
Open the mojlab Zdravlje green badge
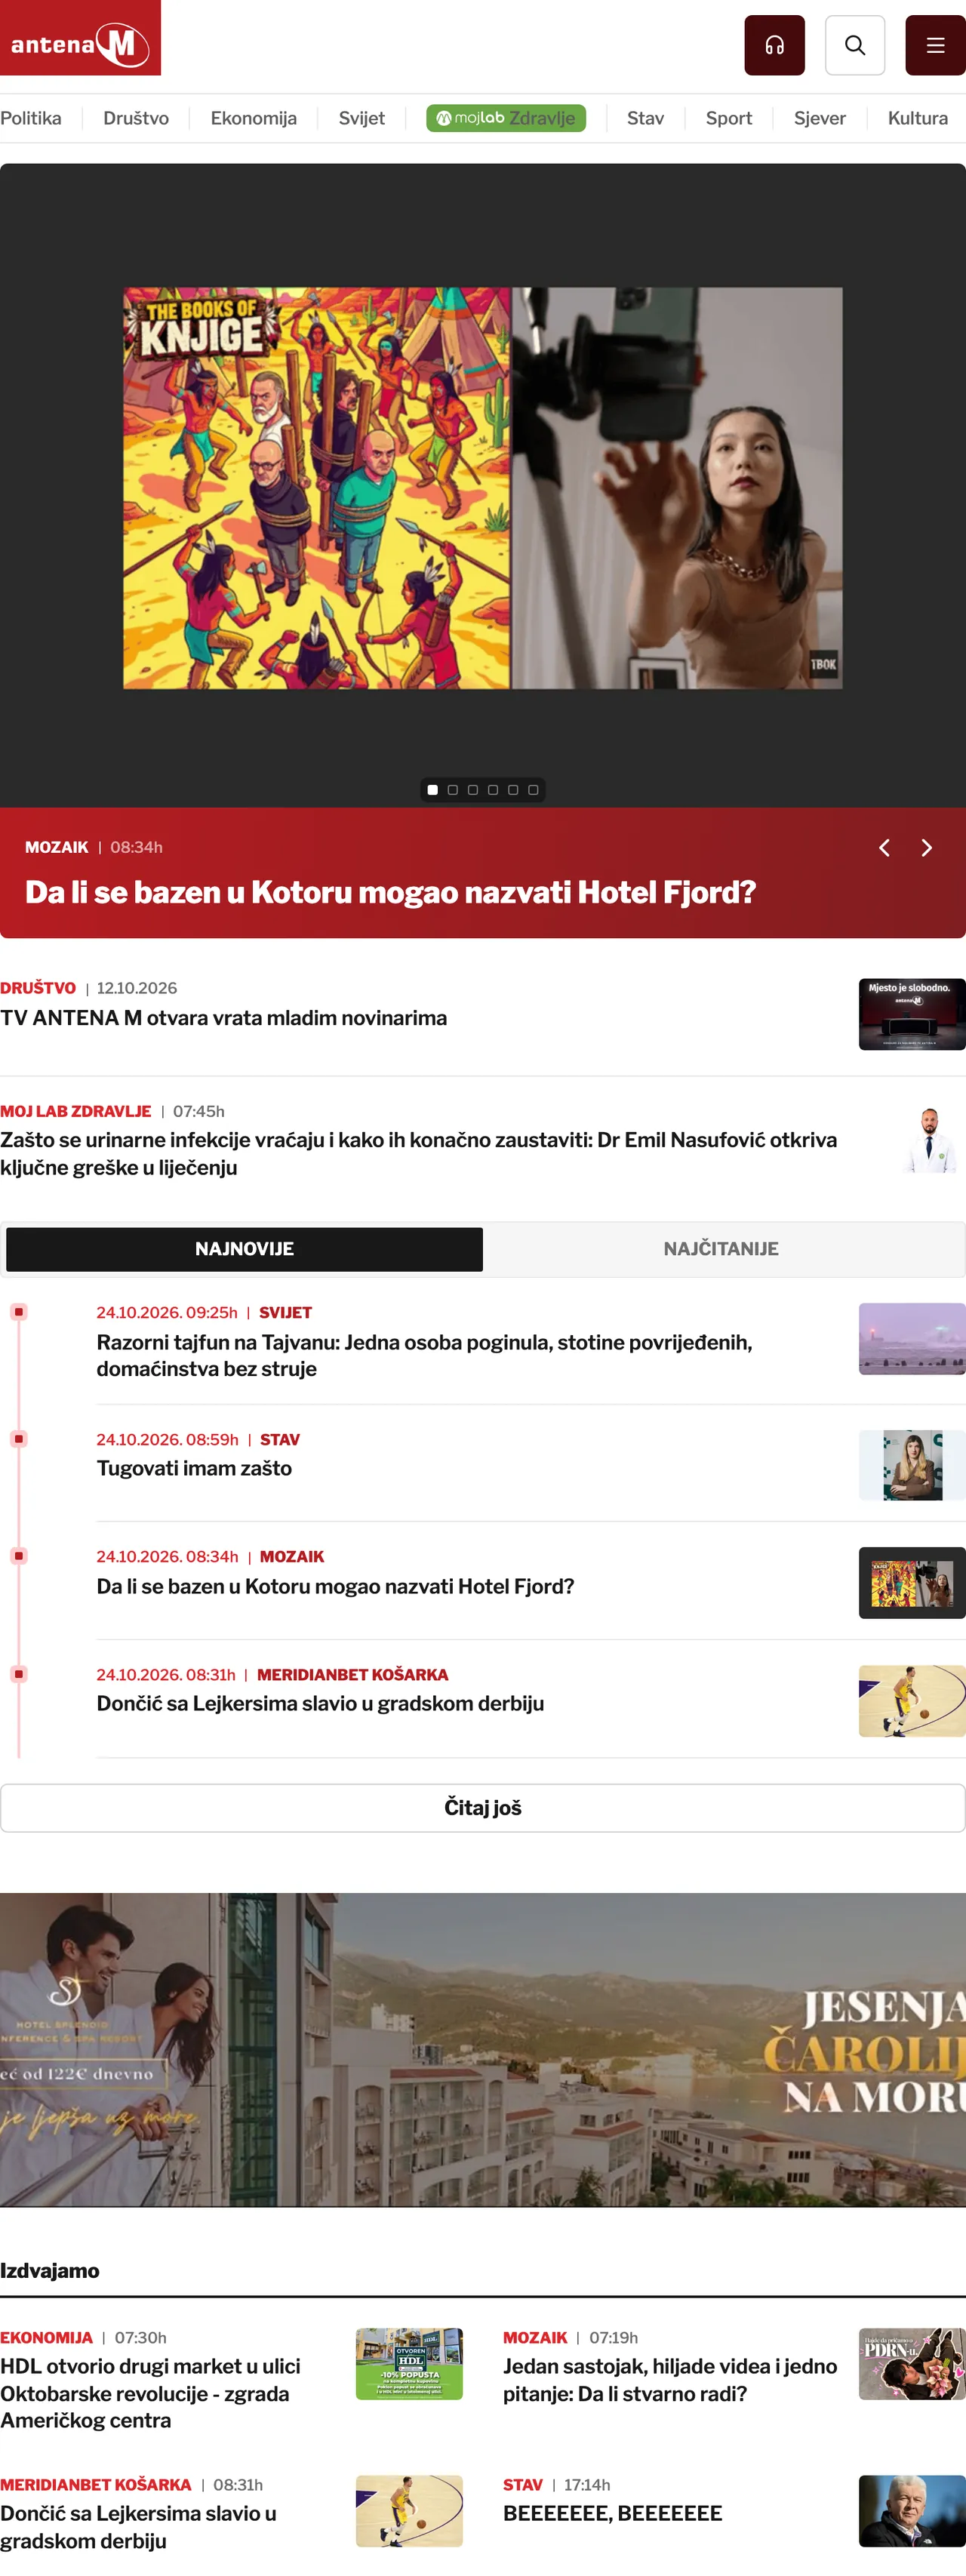506,118
